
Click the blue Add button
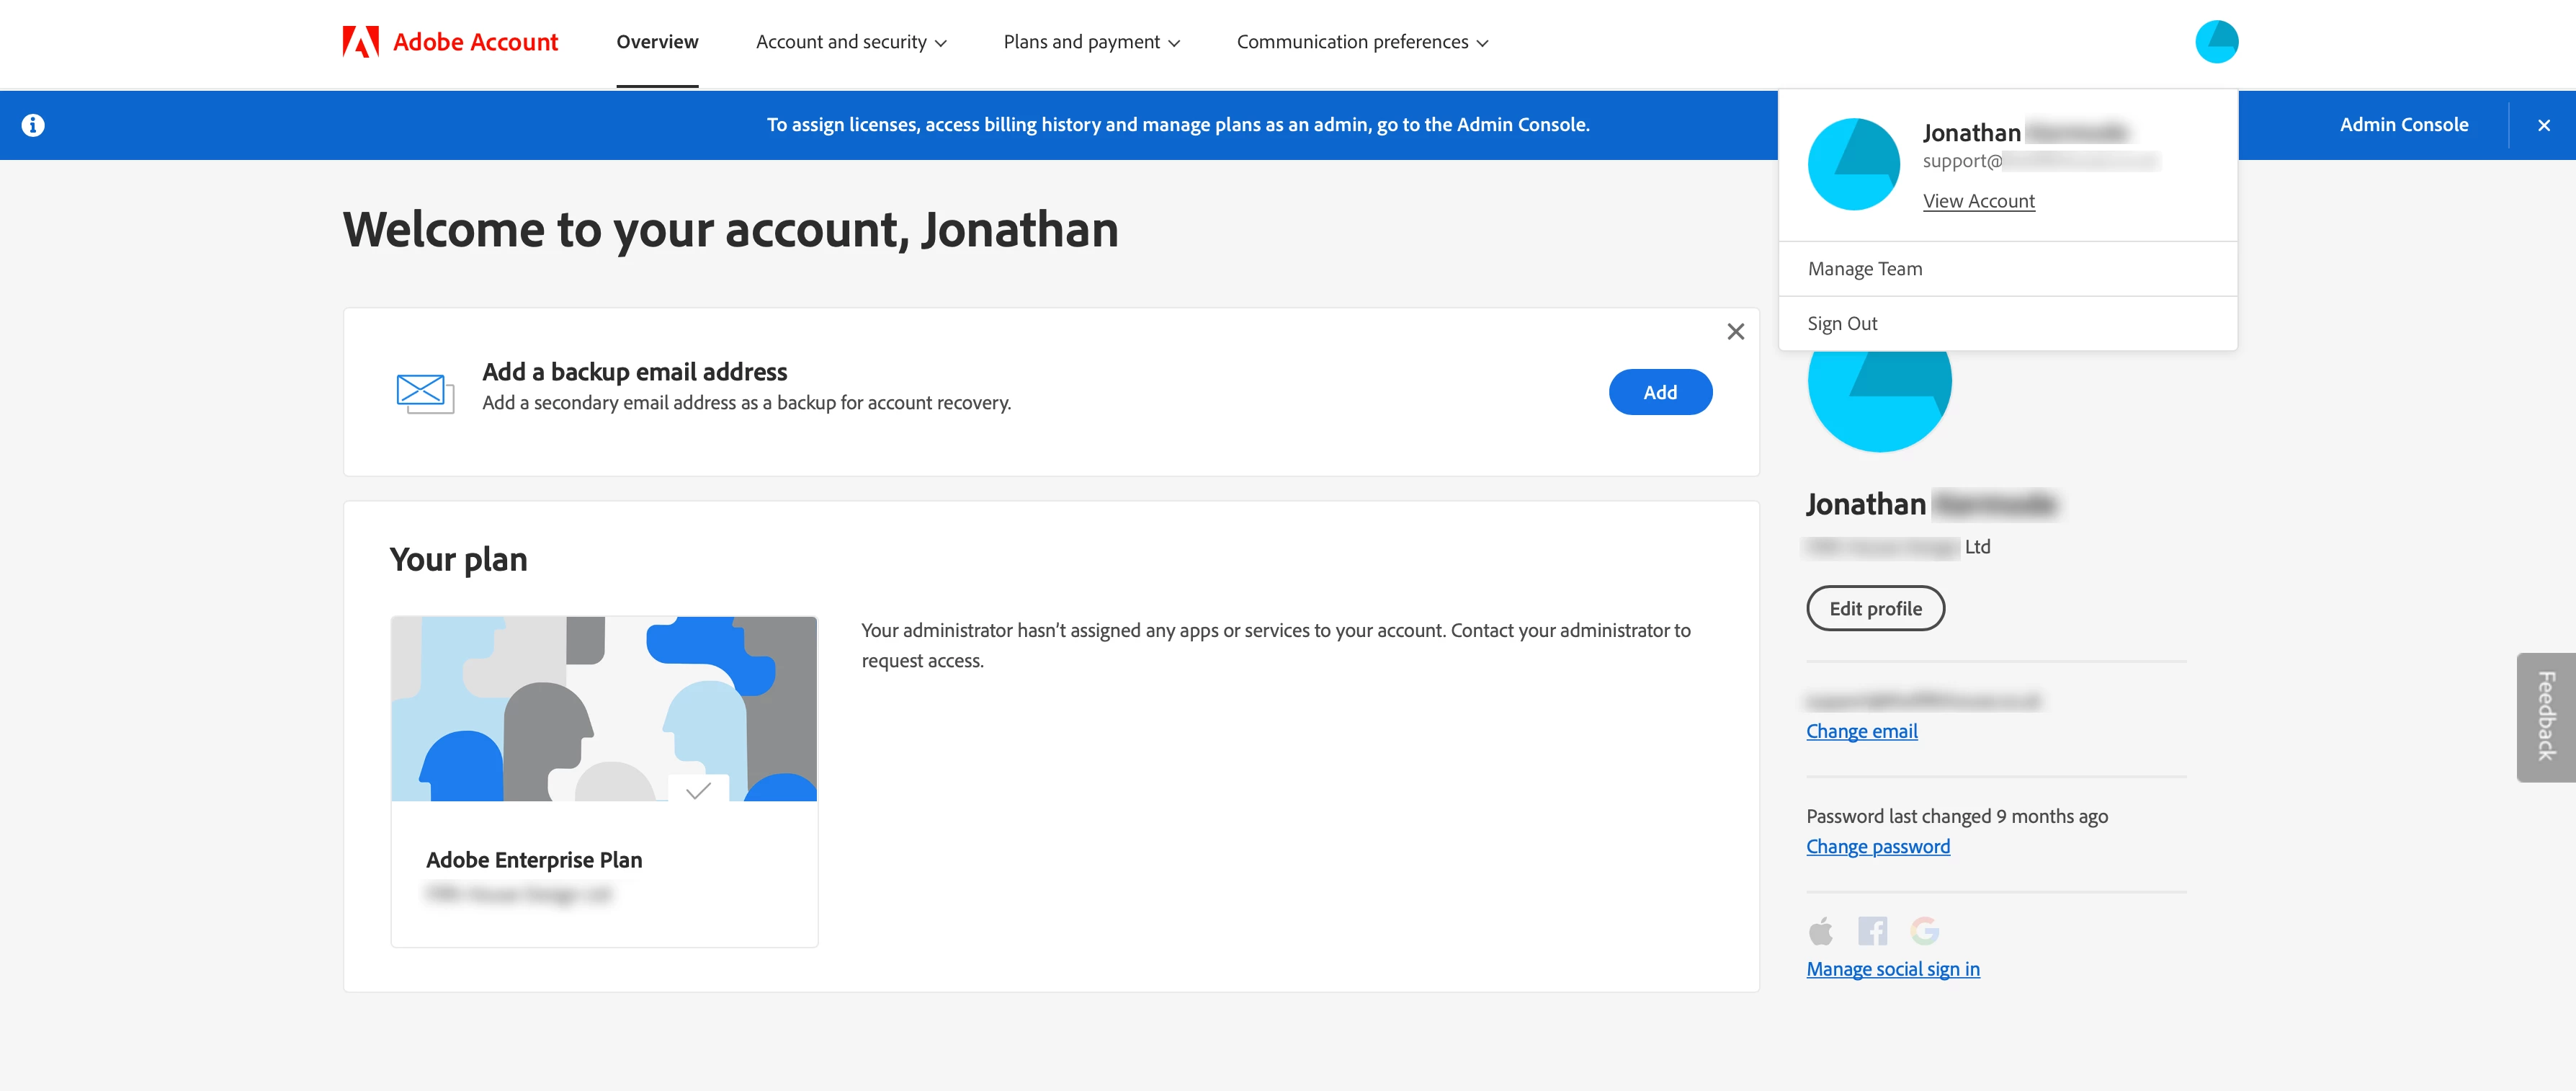coord(1660,393)
